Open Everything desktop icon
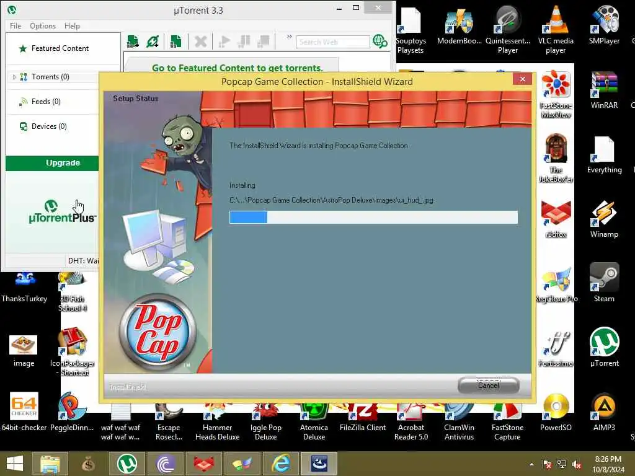Image resolution: width=635 pixels, height=476 pixels. 604,154
